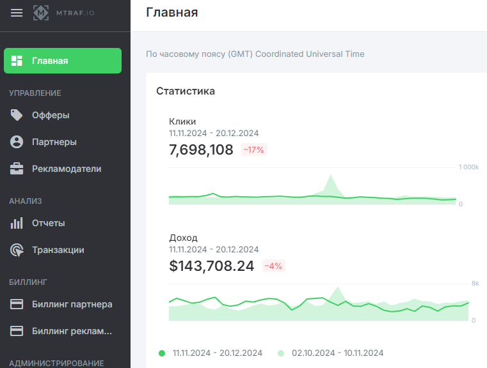Click the Главная page title
The width and height of the screenshot is (487, 368).
(x=172, y=12)
